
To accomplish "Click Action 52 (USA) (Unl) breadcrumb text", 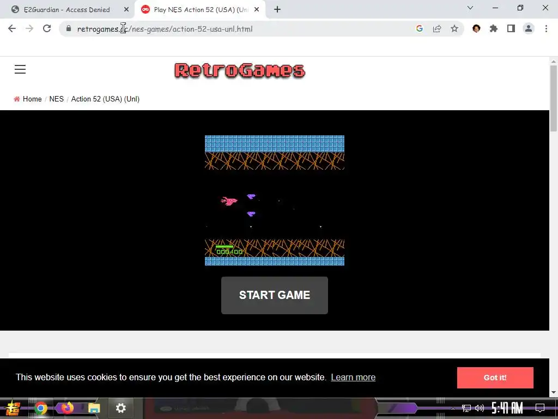I will coord(105,99).
